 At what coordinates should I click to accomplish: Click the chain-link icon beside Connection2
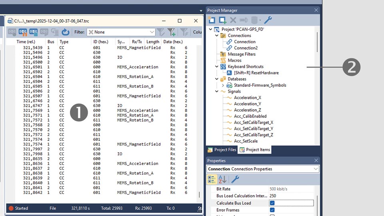229,48
